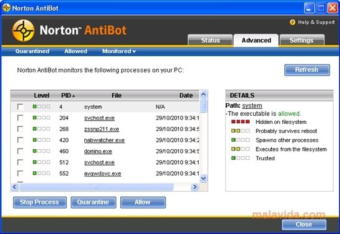Screen dimensions: 340x234
Task: Click the horizontal scroll left arrow
Action: tap(14, 187)
